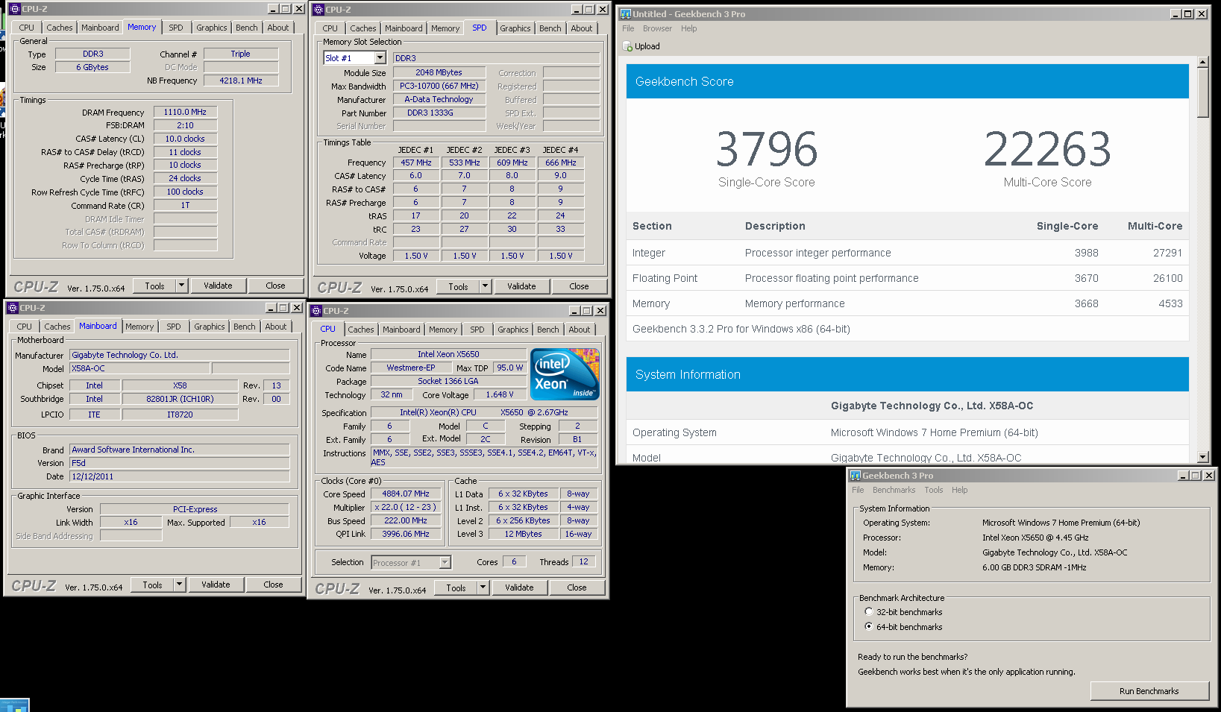Open Tools menu in small Geekbench window
The image size is (1221, 712).
tap(934, 490)
